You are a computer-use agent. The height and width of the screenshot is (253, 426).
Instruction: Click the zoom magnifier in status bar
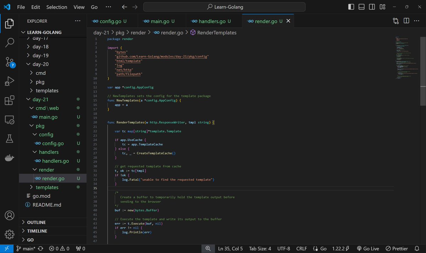pyautogui.click(x=208, y=248)
